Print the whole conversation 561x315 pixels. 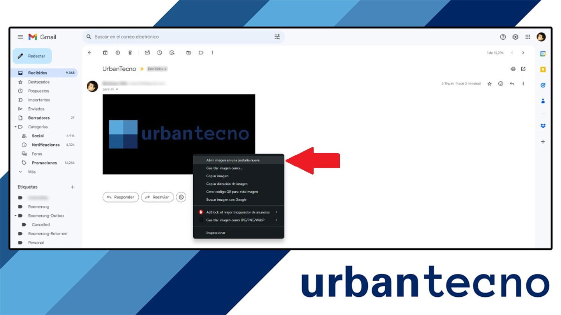(x=513, y=69)
